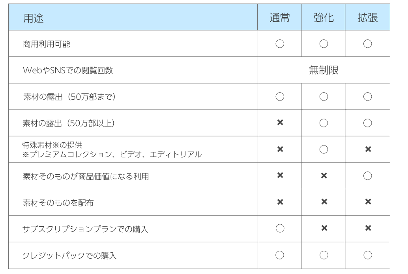Click the 拡張 column header
The image size is (408, 274).
click(x=367, y=18)
